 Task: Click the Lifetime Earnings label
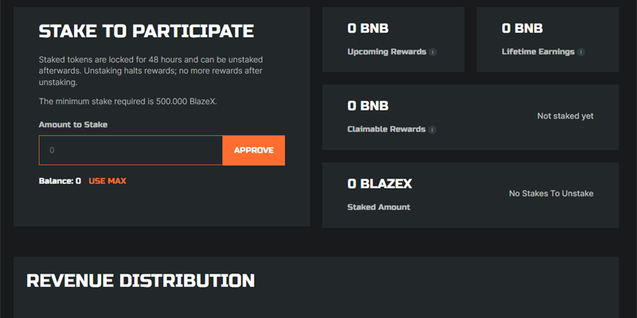(x=537, y=52)
